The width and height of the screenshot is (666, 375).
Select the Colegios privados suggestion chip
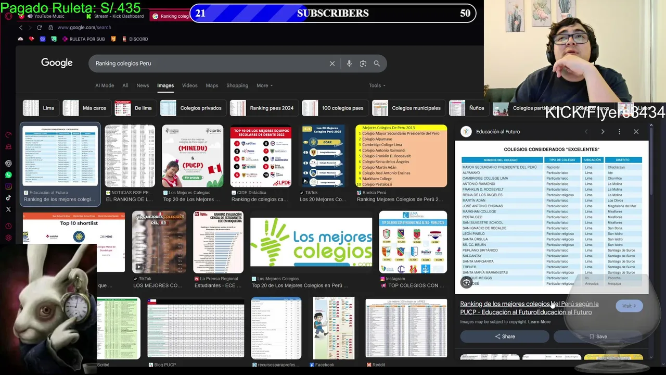coord(193,108)
